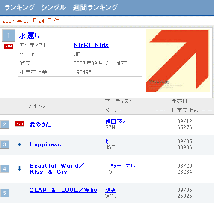Click the 08/29 release date

[184, 166]
